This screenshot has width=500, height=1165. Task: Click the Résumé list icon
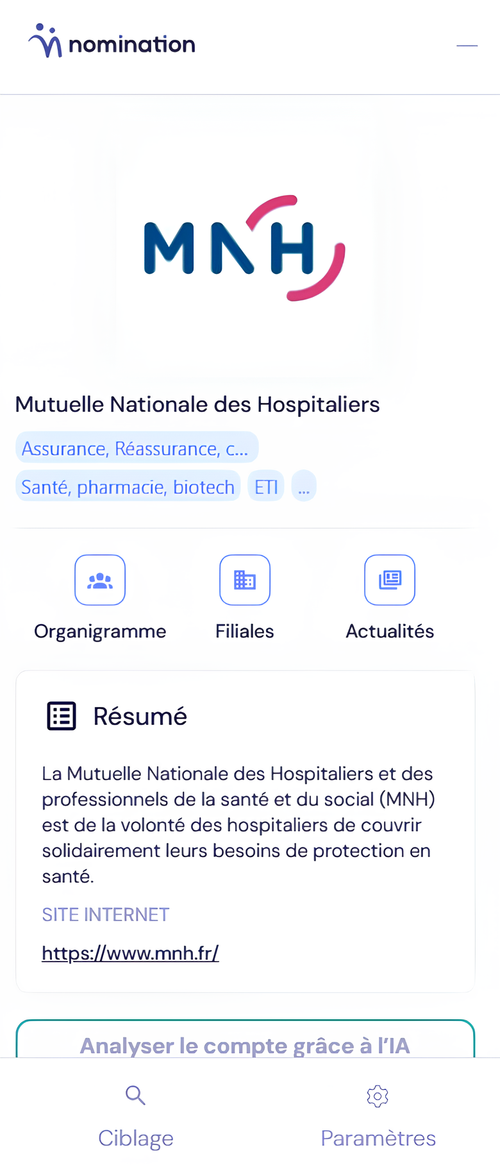click(62, 716)
